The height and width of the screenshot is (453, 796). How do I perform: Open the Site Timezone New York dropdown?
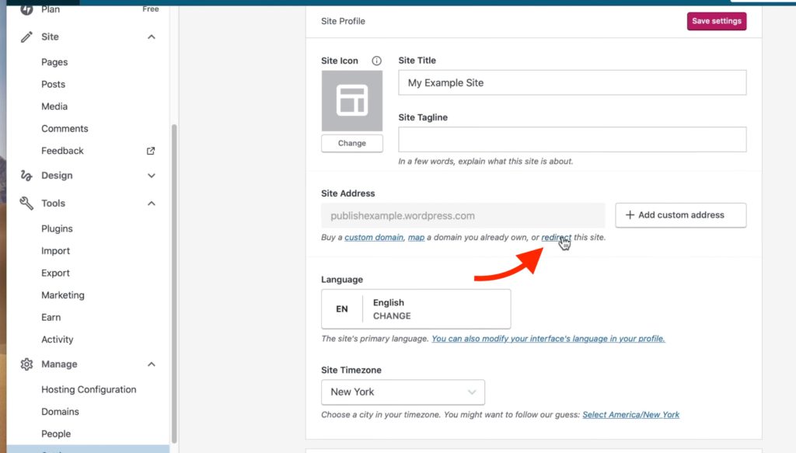(403, 392)
